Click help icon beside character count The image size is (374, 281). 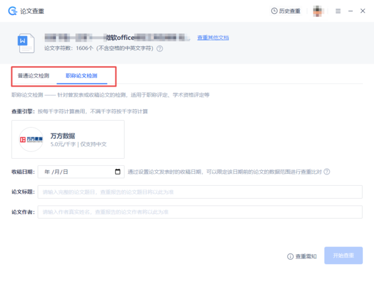point(160,48)
